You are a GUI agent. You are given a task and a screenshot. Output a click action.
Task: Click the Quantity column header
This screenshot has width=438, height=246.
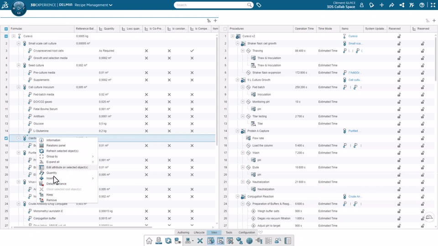coord(109,29)
